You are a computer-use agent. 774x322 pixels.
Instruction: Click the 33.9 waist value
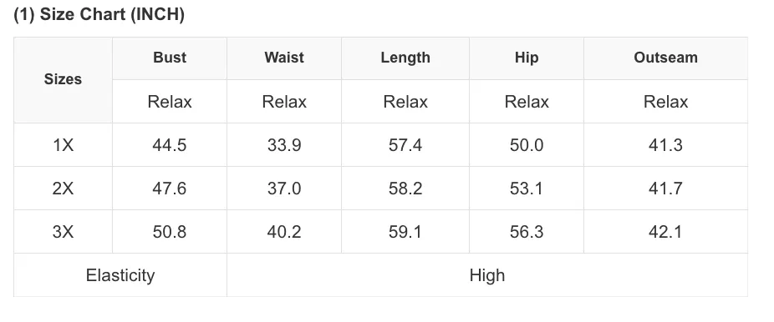pyautogui.click(x=284, y=145)
